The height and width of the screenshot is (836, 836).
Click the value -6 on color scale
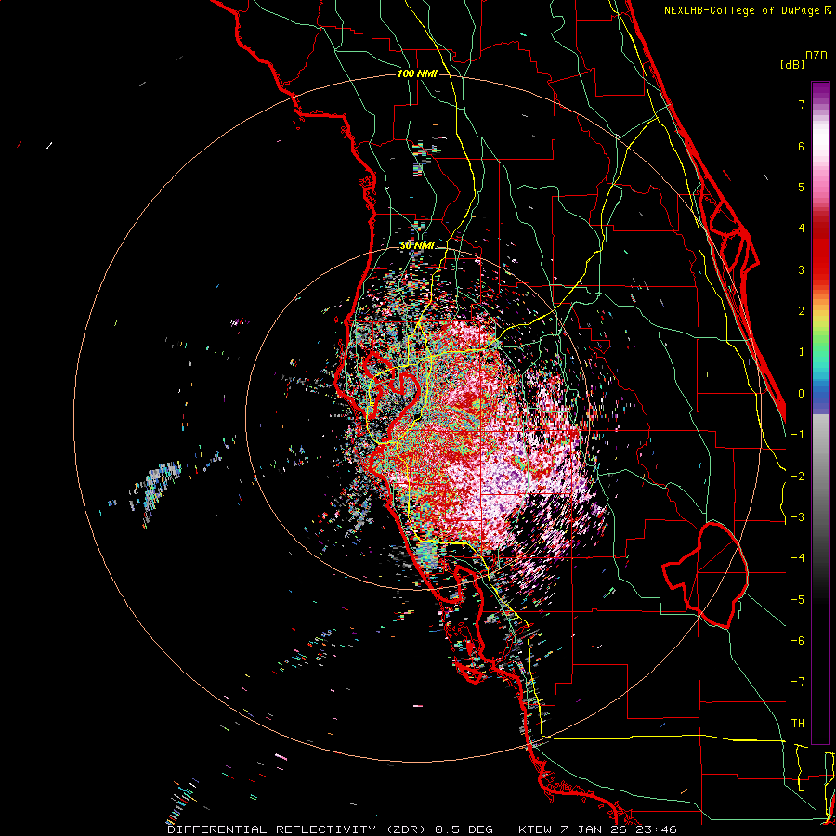798,641
